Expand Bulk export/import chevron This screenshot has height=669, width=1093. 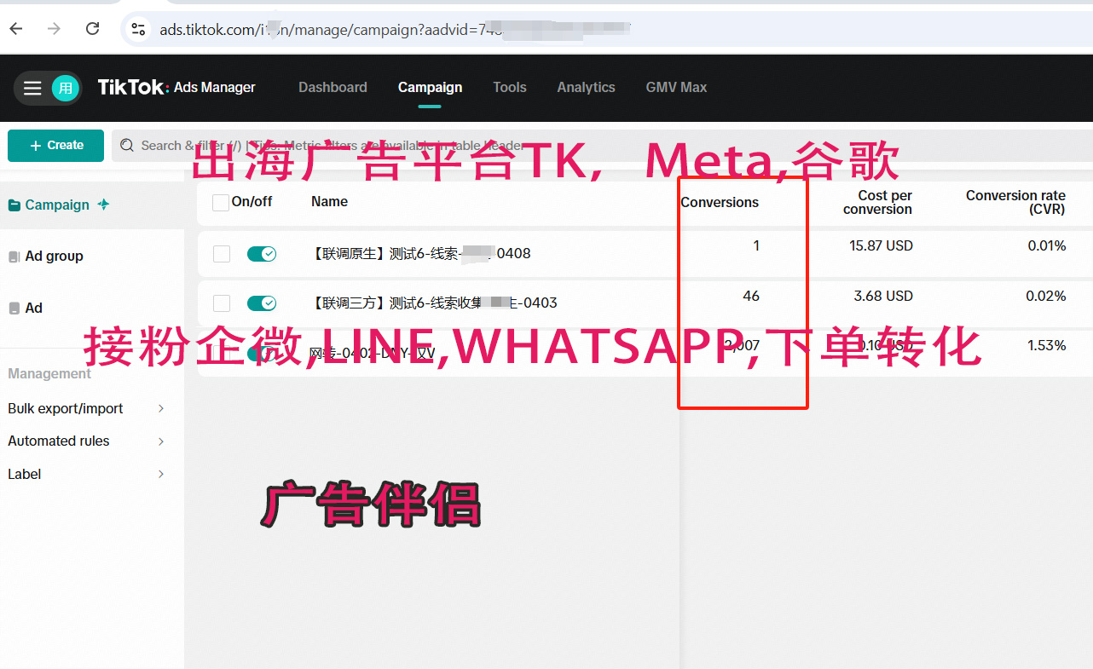pos(161,409)
